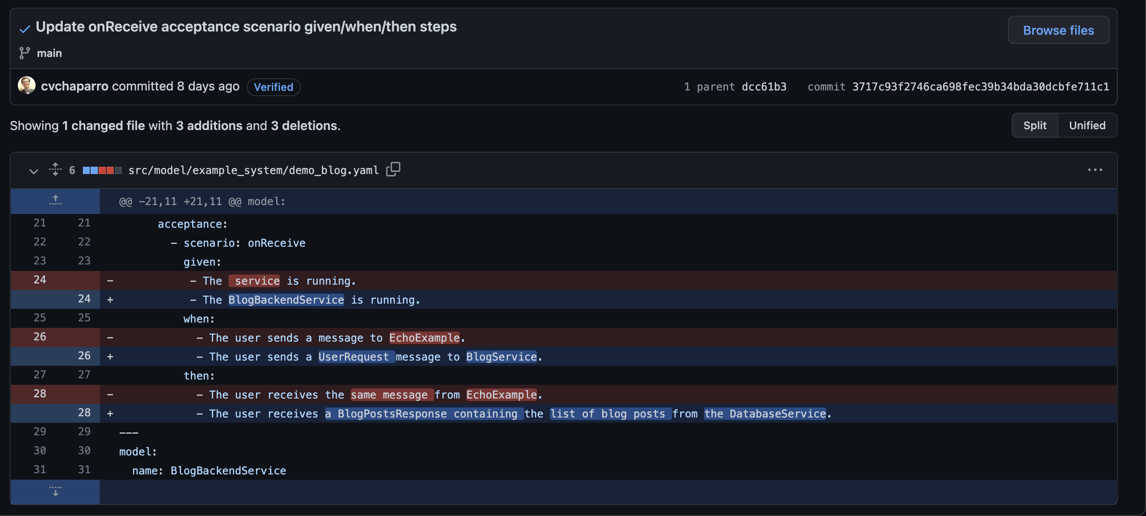
Task: Click the main branch label link
Action: (x=49, y=53)
